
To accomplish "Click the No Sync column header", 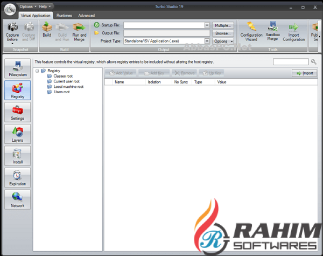I will [x=182, y=82].
